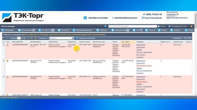Click the Новости news icon
Screen dimensions: 197x110
pyautogui.click(x=146, y=30)
